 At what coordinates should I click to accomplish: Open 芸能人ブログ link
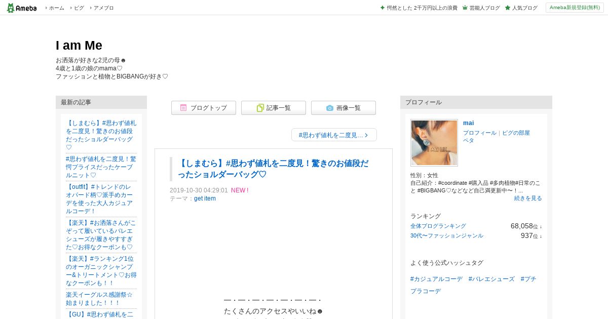click(x=484, y=8)
